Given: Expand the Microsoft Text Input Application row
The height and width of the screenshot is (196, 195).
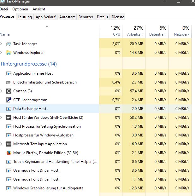Looking at the screenshot, I should click(1, 144).
